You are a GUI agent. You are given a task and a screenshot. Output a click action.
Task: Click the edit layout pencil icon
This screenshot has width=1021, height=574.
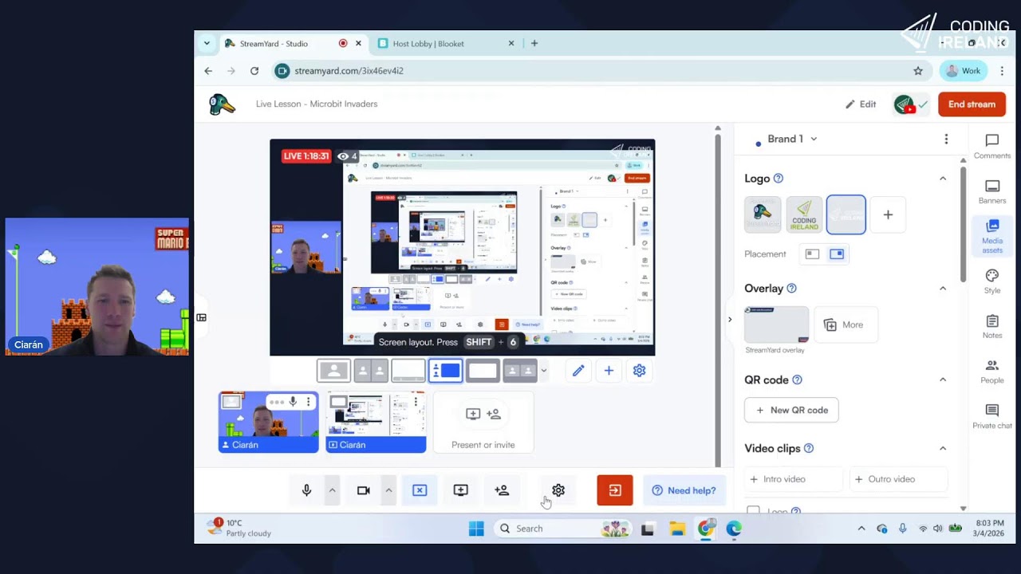coord(578,370)
